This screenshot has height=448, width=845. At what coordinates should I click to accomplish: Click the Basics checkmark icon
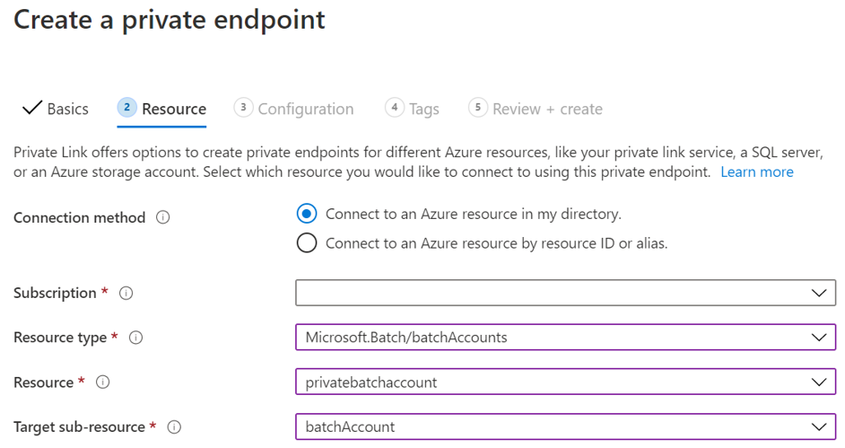pos(32,108)
